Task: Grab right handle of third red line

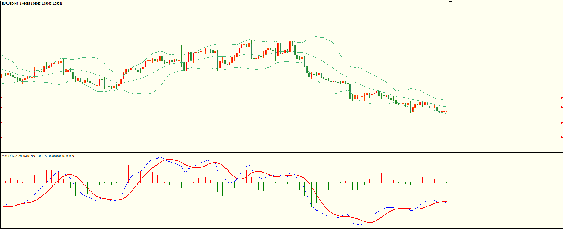Action: [562, 123]
